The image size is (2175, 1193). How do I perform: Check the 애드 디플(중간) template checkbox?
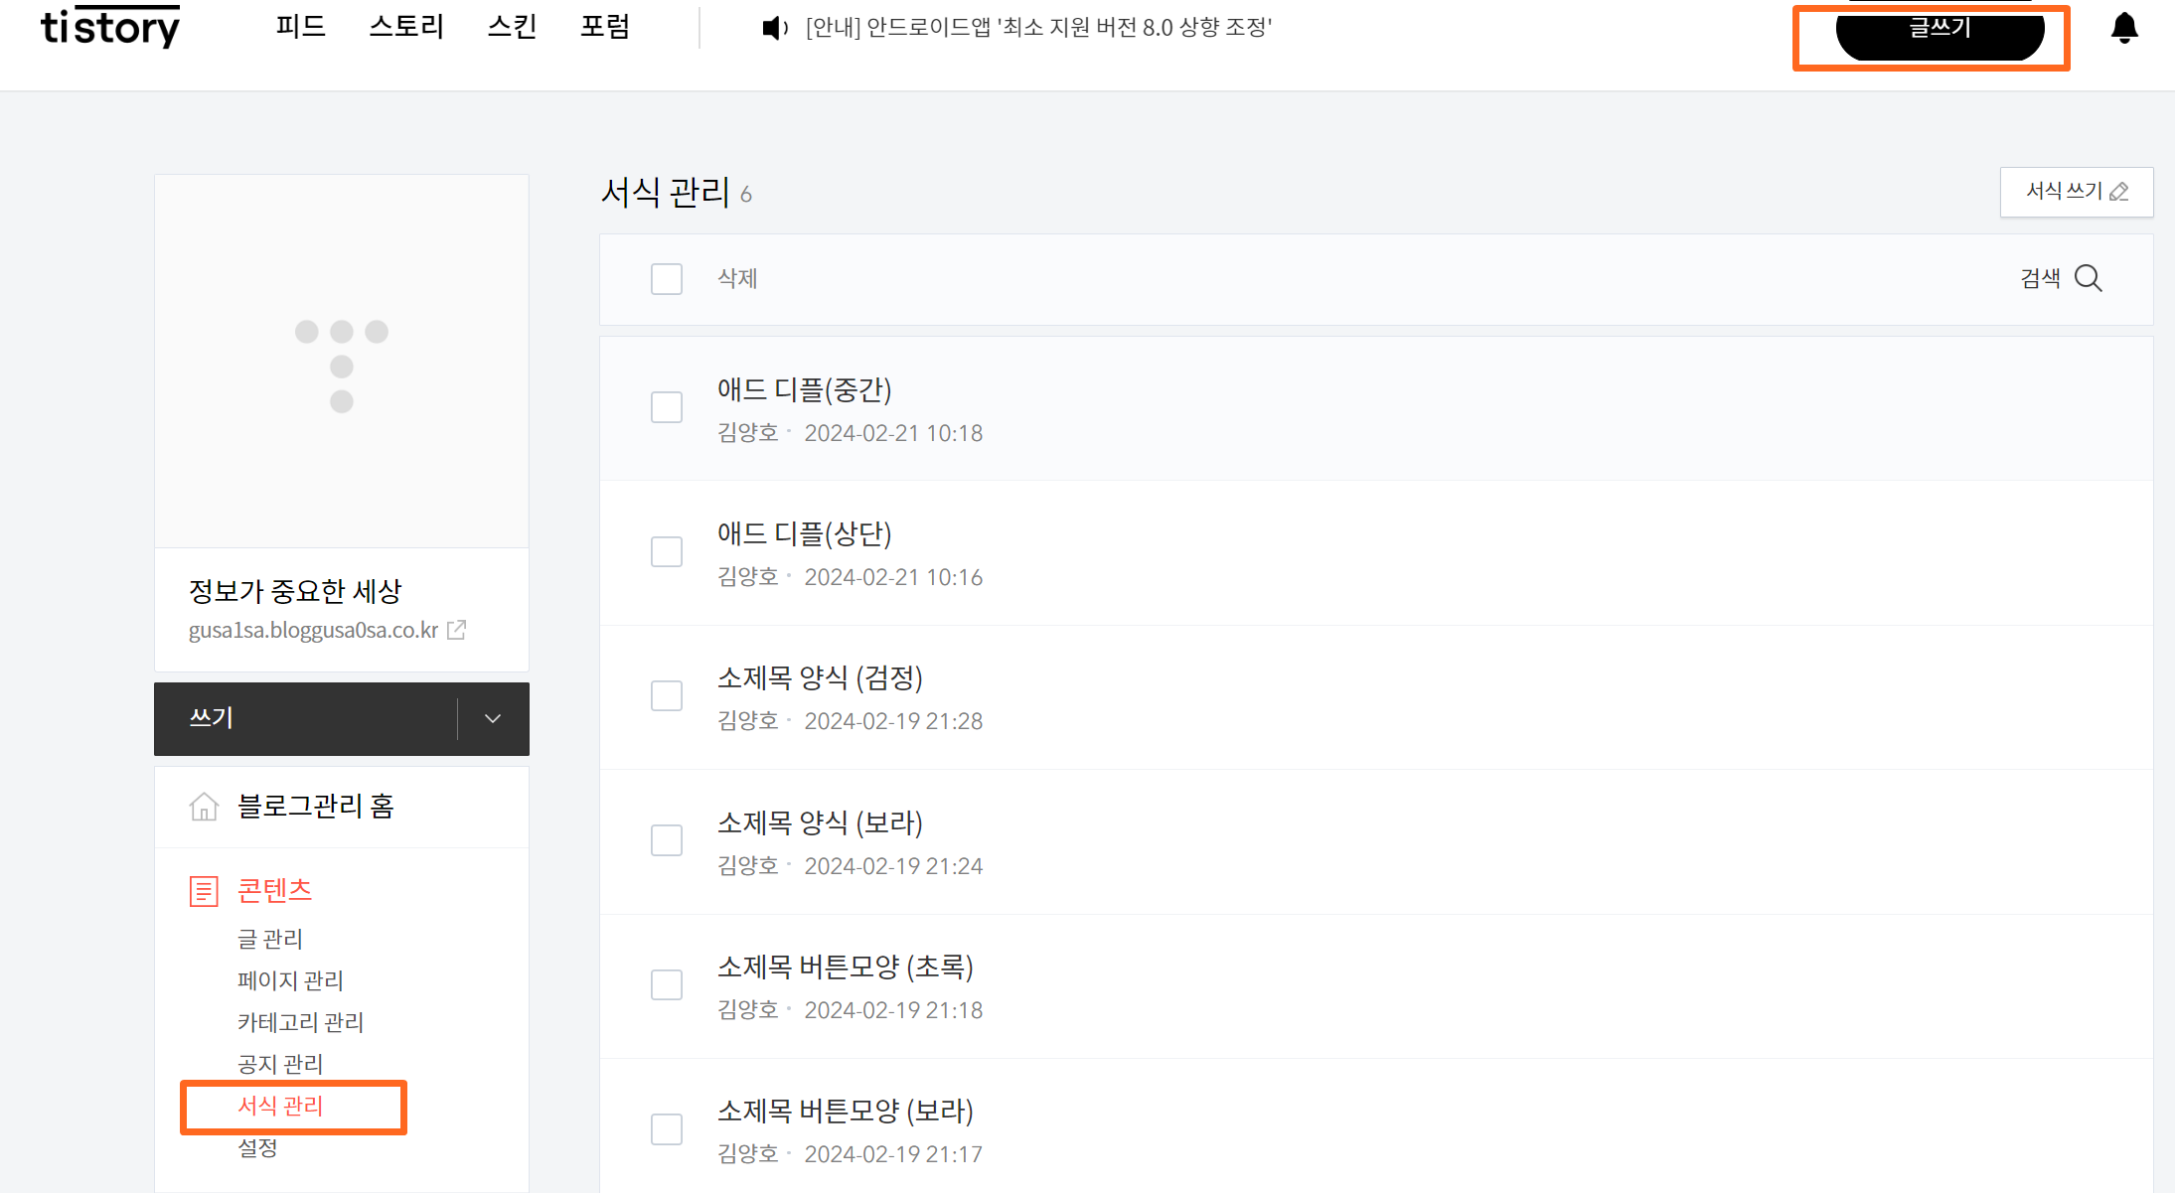(x=667, y=407)
